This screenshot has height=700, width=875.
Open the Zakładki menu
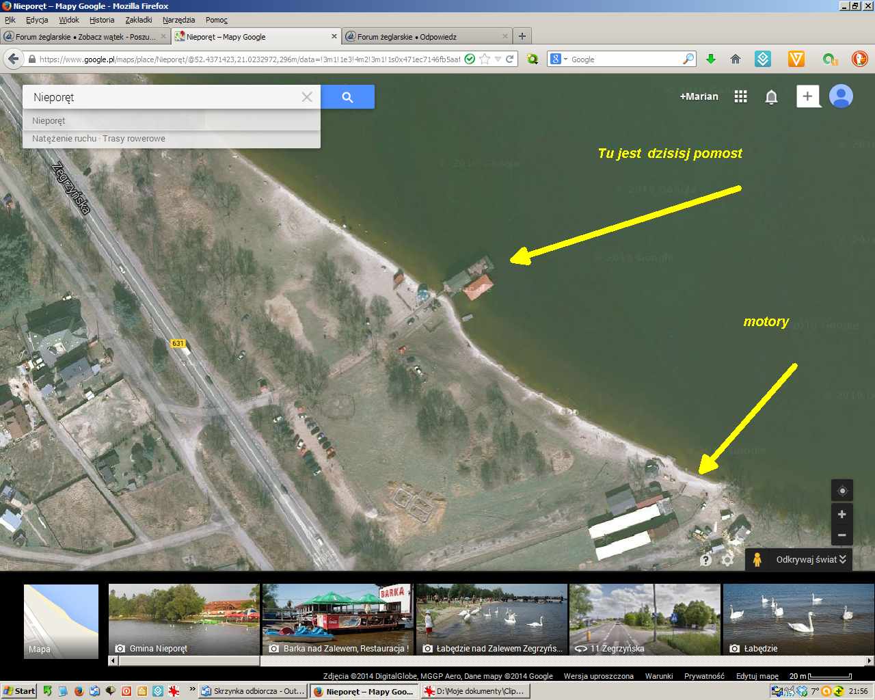[x=138, y=20]
